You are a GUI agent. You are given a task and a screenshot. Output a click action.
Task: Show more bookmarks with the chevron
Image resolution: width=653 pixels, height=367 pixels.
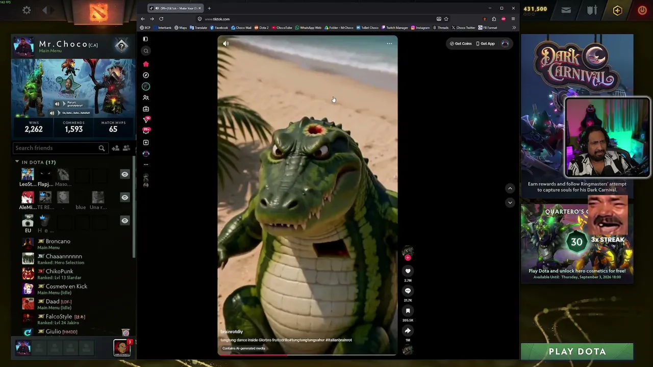(x=514, y=28)
